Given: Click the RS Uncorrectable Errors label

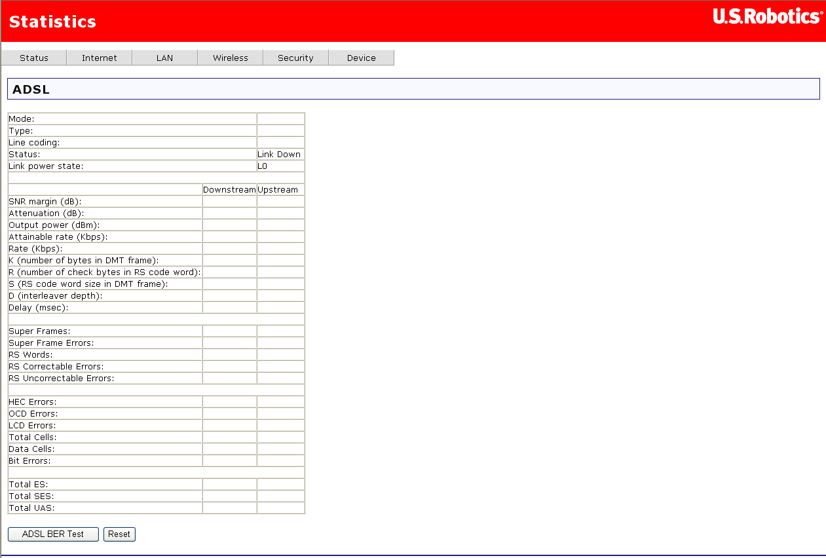Looking at the screenshot, I should [x=62, y=379].
